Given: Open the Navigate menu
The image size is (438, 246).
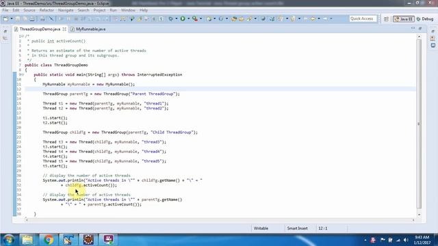Looking at the screenshot, I should 66,10.
